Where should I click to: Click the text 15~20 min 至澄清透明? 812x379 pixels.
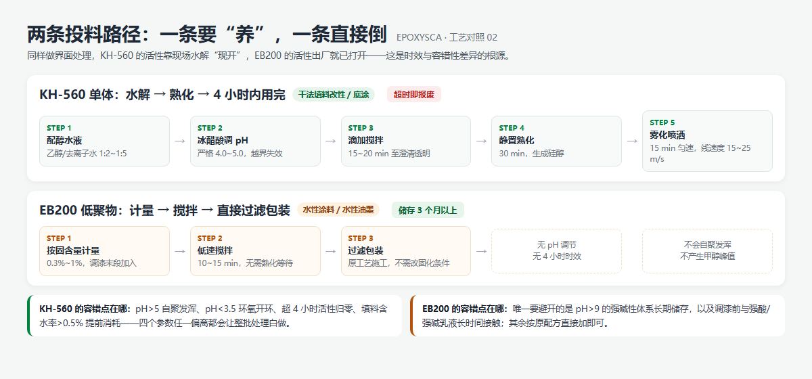[x=389, y=154]
